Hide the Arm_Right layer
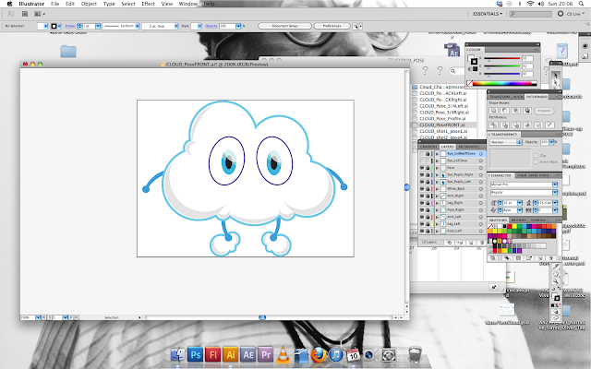 pos(422,196)
